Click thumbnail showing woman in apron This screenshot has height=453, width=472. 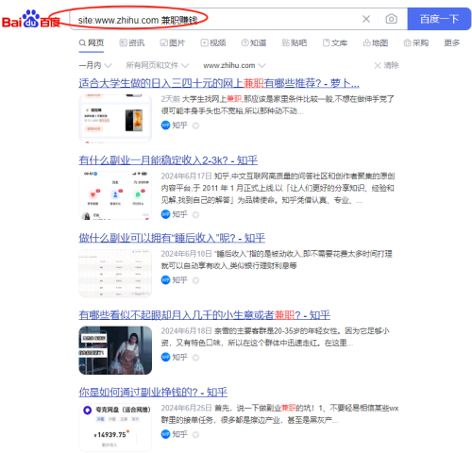(115, 350)
